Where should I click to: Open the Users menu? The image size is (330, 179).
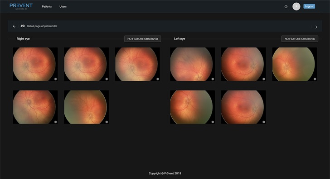63,6
